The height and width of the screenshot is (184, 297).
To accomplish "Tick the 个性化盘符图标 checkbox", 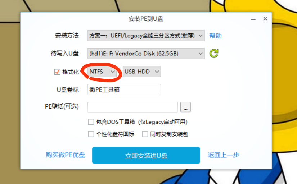I will pos(91,134).
